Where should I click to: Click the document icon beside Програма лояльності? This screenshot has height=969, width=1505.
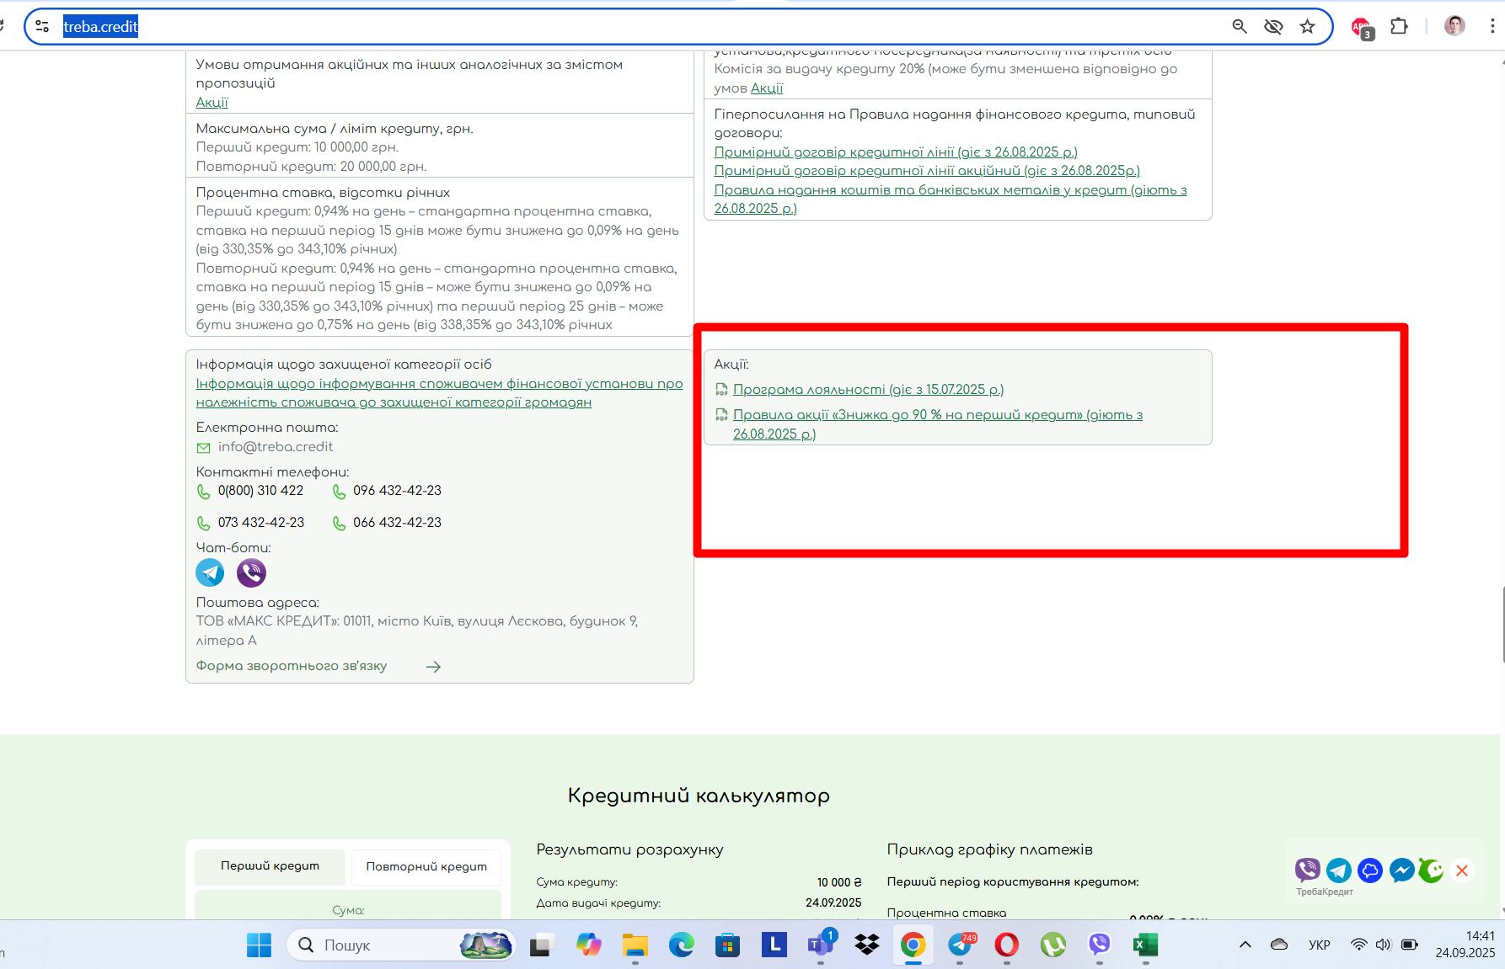(x=721, y=389)
